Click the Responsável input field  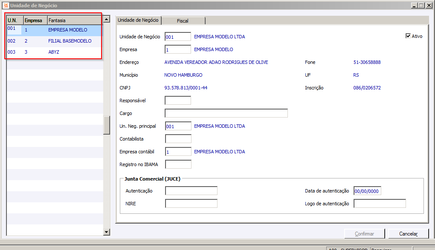pos(178,101)
